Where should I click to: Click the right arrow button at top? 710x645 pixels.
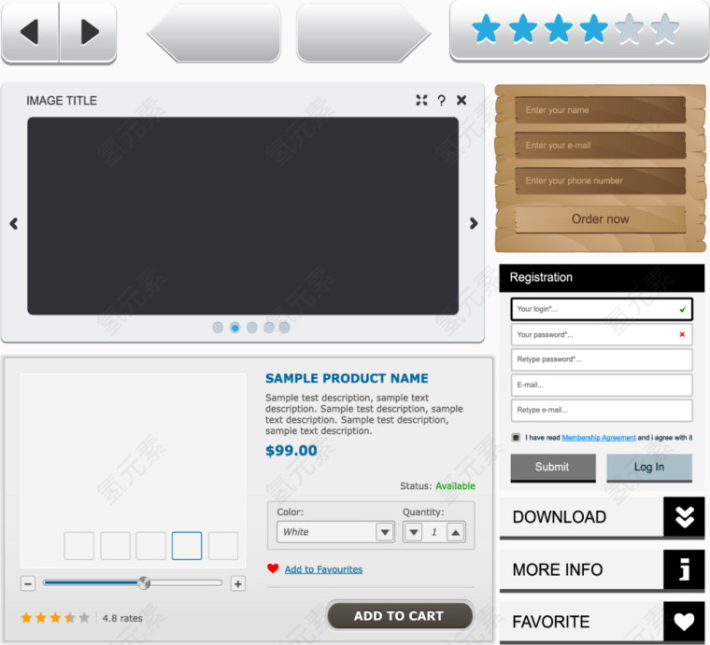89,32
